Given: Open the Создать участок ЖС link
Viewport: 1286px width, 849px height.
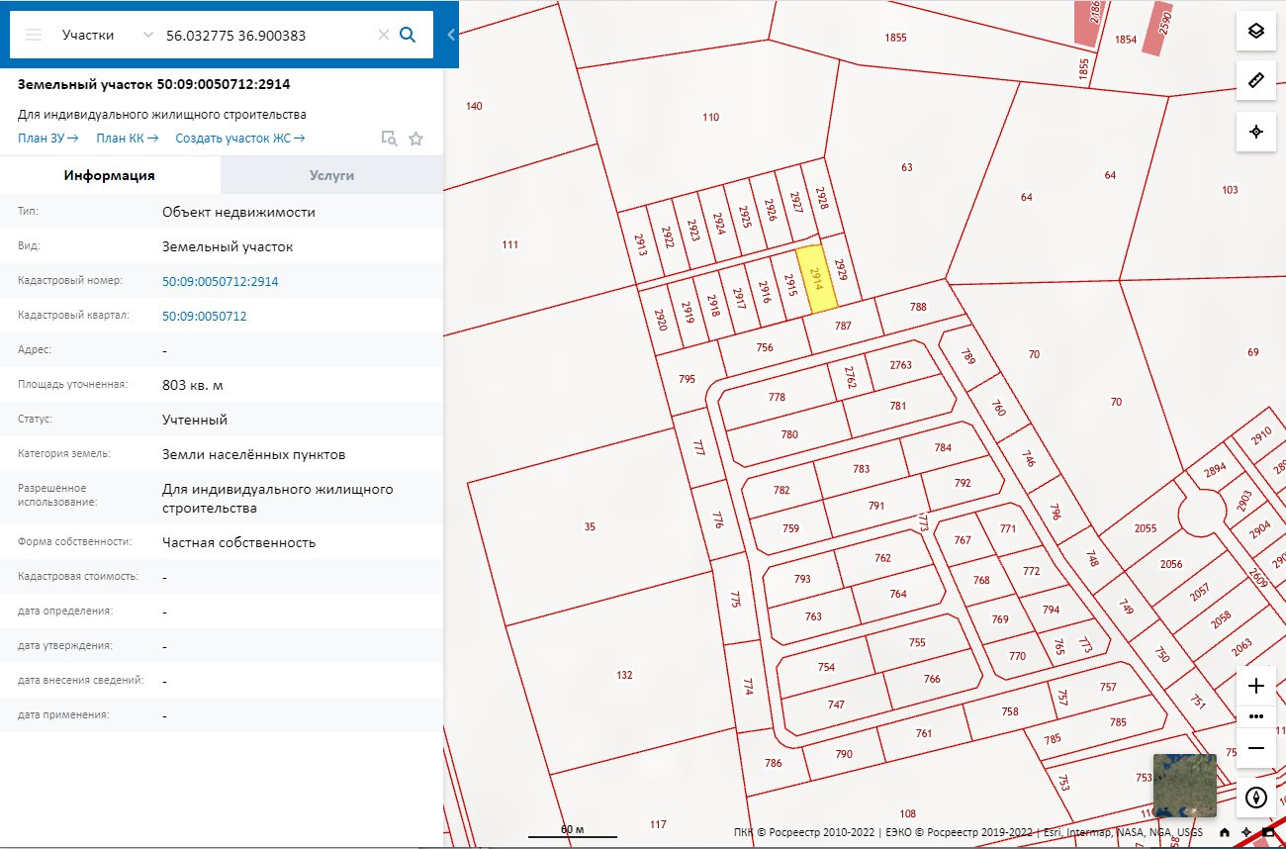Looking at the screenshot, I should point(240,139).
